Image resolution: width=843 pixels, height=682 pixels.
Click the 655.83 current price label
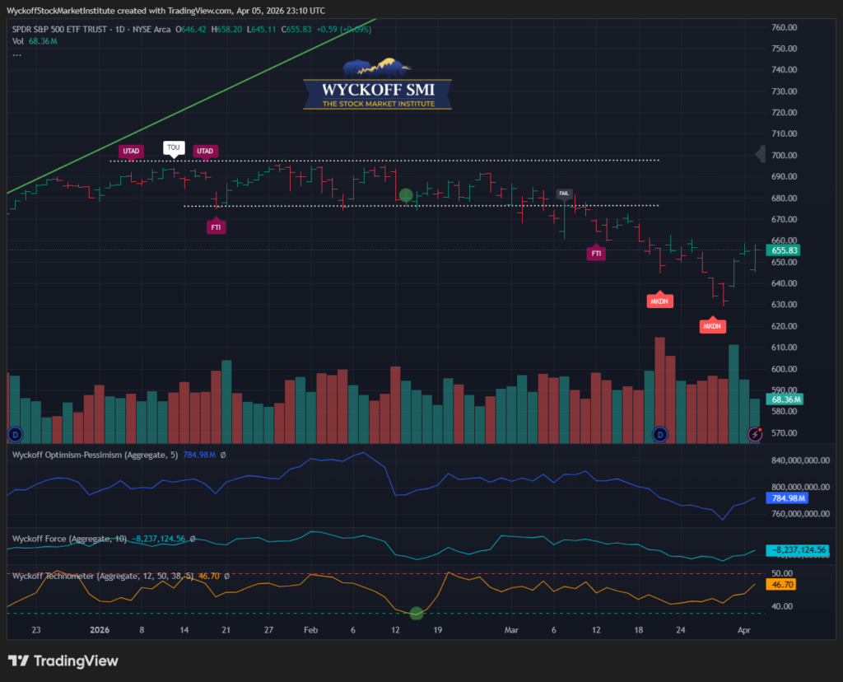(783, 250)
